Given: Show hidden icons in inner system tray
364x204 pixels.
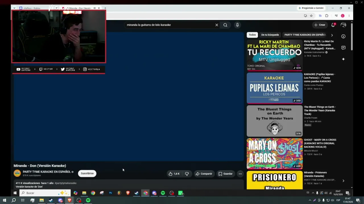Looking at the screenshot, I should coord(313,193).
